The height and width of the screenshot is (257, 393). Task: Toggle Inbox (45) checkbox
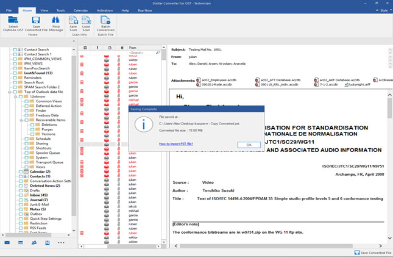point(21,195)
